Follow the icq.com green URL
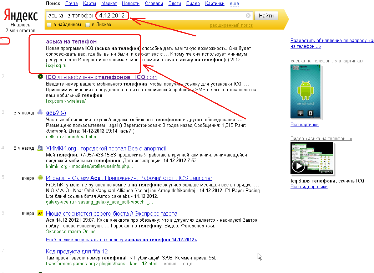The width and height of the screenshot is (374, 273). pyautogui.click(x=54, y=101)
